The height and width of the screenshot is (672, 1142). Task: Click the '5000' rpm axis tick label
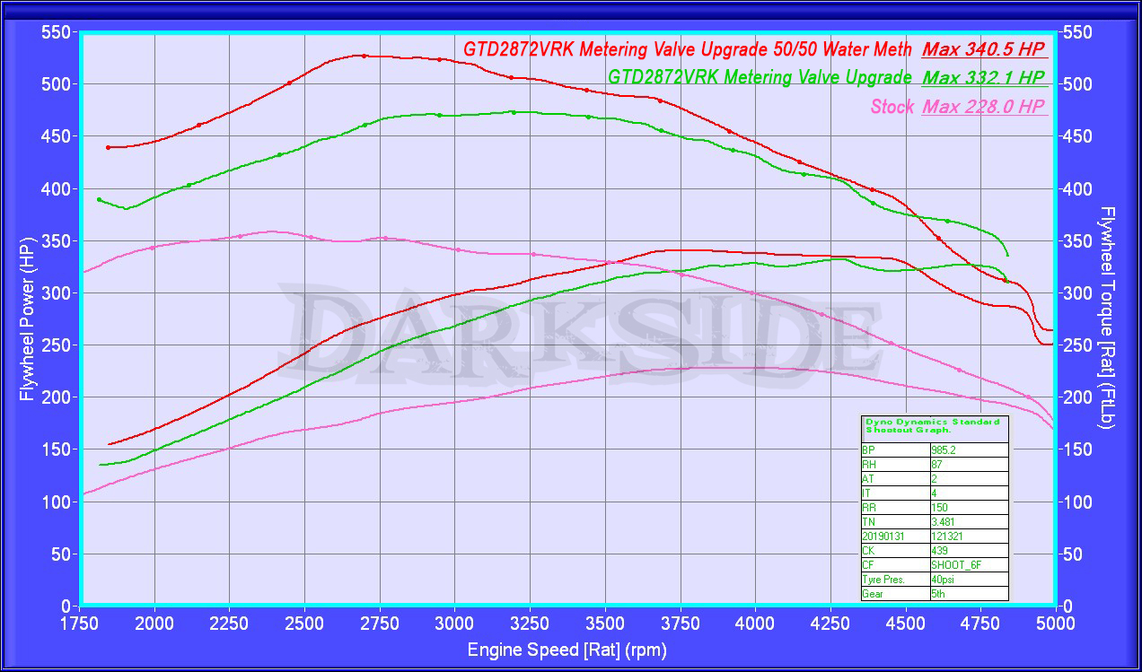pyautogui.click(x=1055, y=624)
